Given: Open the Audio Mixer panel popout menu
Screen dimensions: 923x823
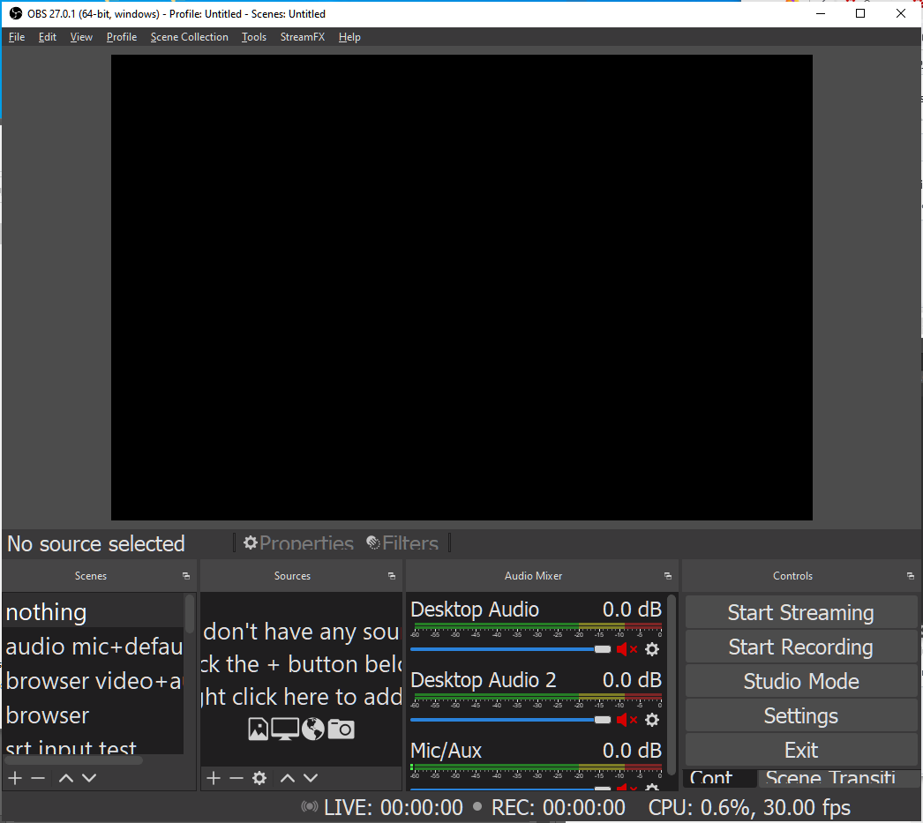Looking at the screenshot, I should [668, 575].
